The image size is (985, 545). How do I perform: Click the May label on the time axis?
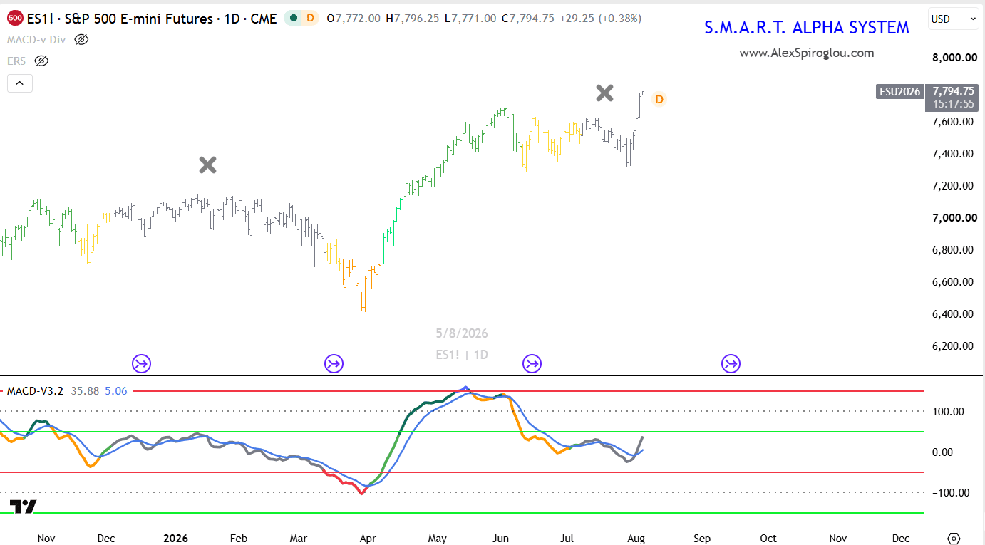[x=437, y=539]
